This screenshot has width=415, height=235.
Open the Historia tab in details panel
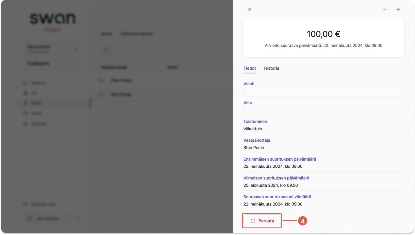click(x=272, y=68)
